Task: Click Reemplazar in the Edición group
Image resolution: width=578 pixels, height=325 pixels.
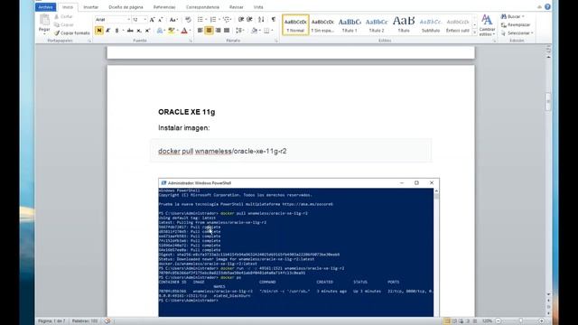Action: coord(516,24)
